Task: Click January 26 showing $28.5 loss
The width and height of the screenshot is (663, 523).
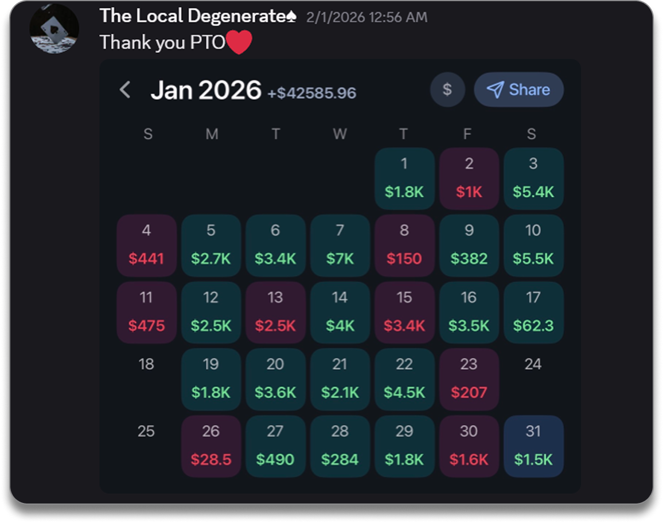Action: (210, 446)
